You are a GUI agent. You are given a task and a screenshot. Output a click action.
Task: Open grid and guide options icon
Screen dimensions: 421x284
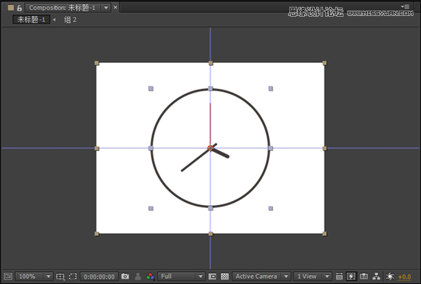60,276
